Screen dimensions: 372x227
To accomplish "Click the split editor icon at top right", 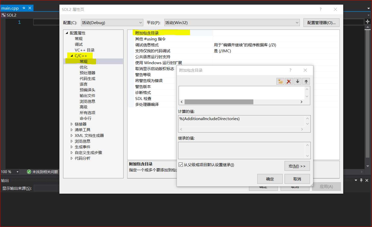I will 368,21.
